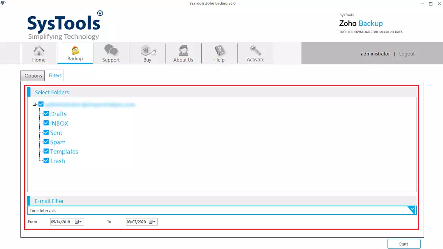Open the To date dropdown arrow
Image resolution: width=443 pixels, height=249 pixels.
click(x=154, y=222)
